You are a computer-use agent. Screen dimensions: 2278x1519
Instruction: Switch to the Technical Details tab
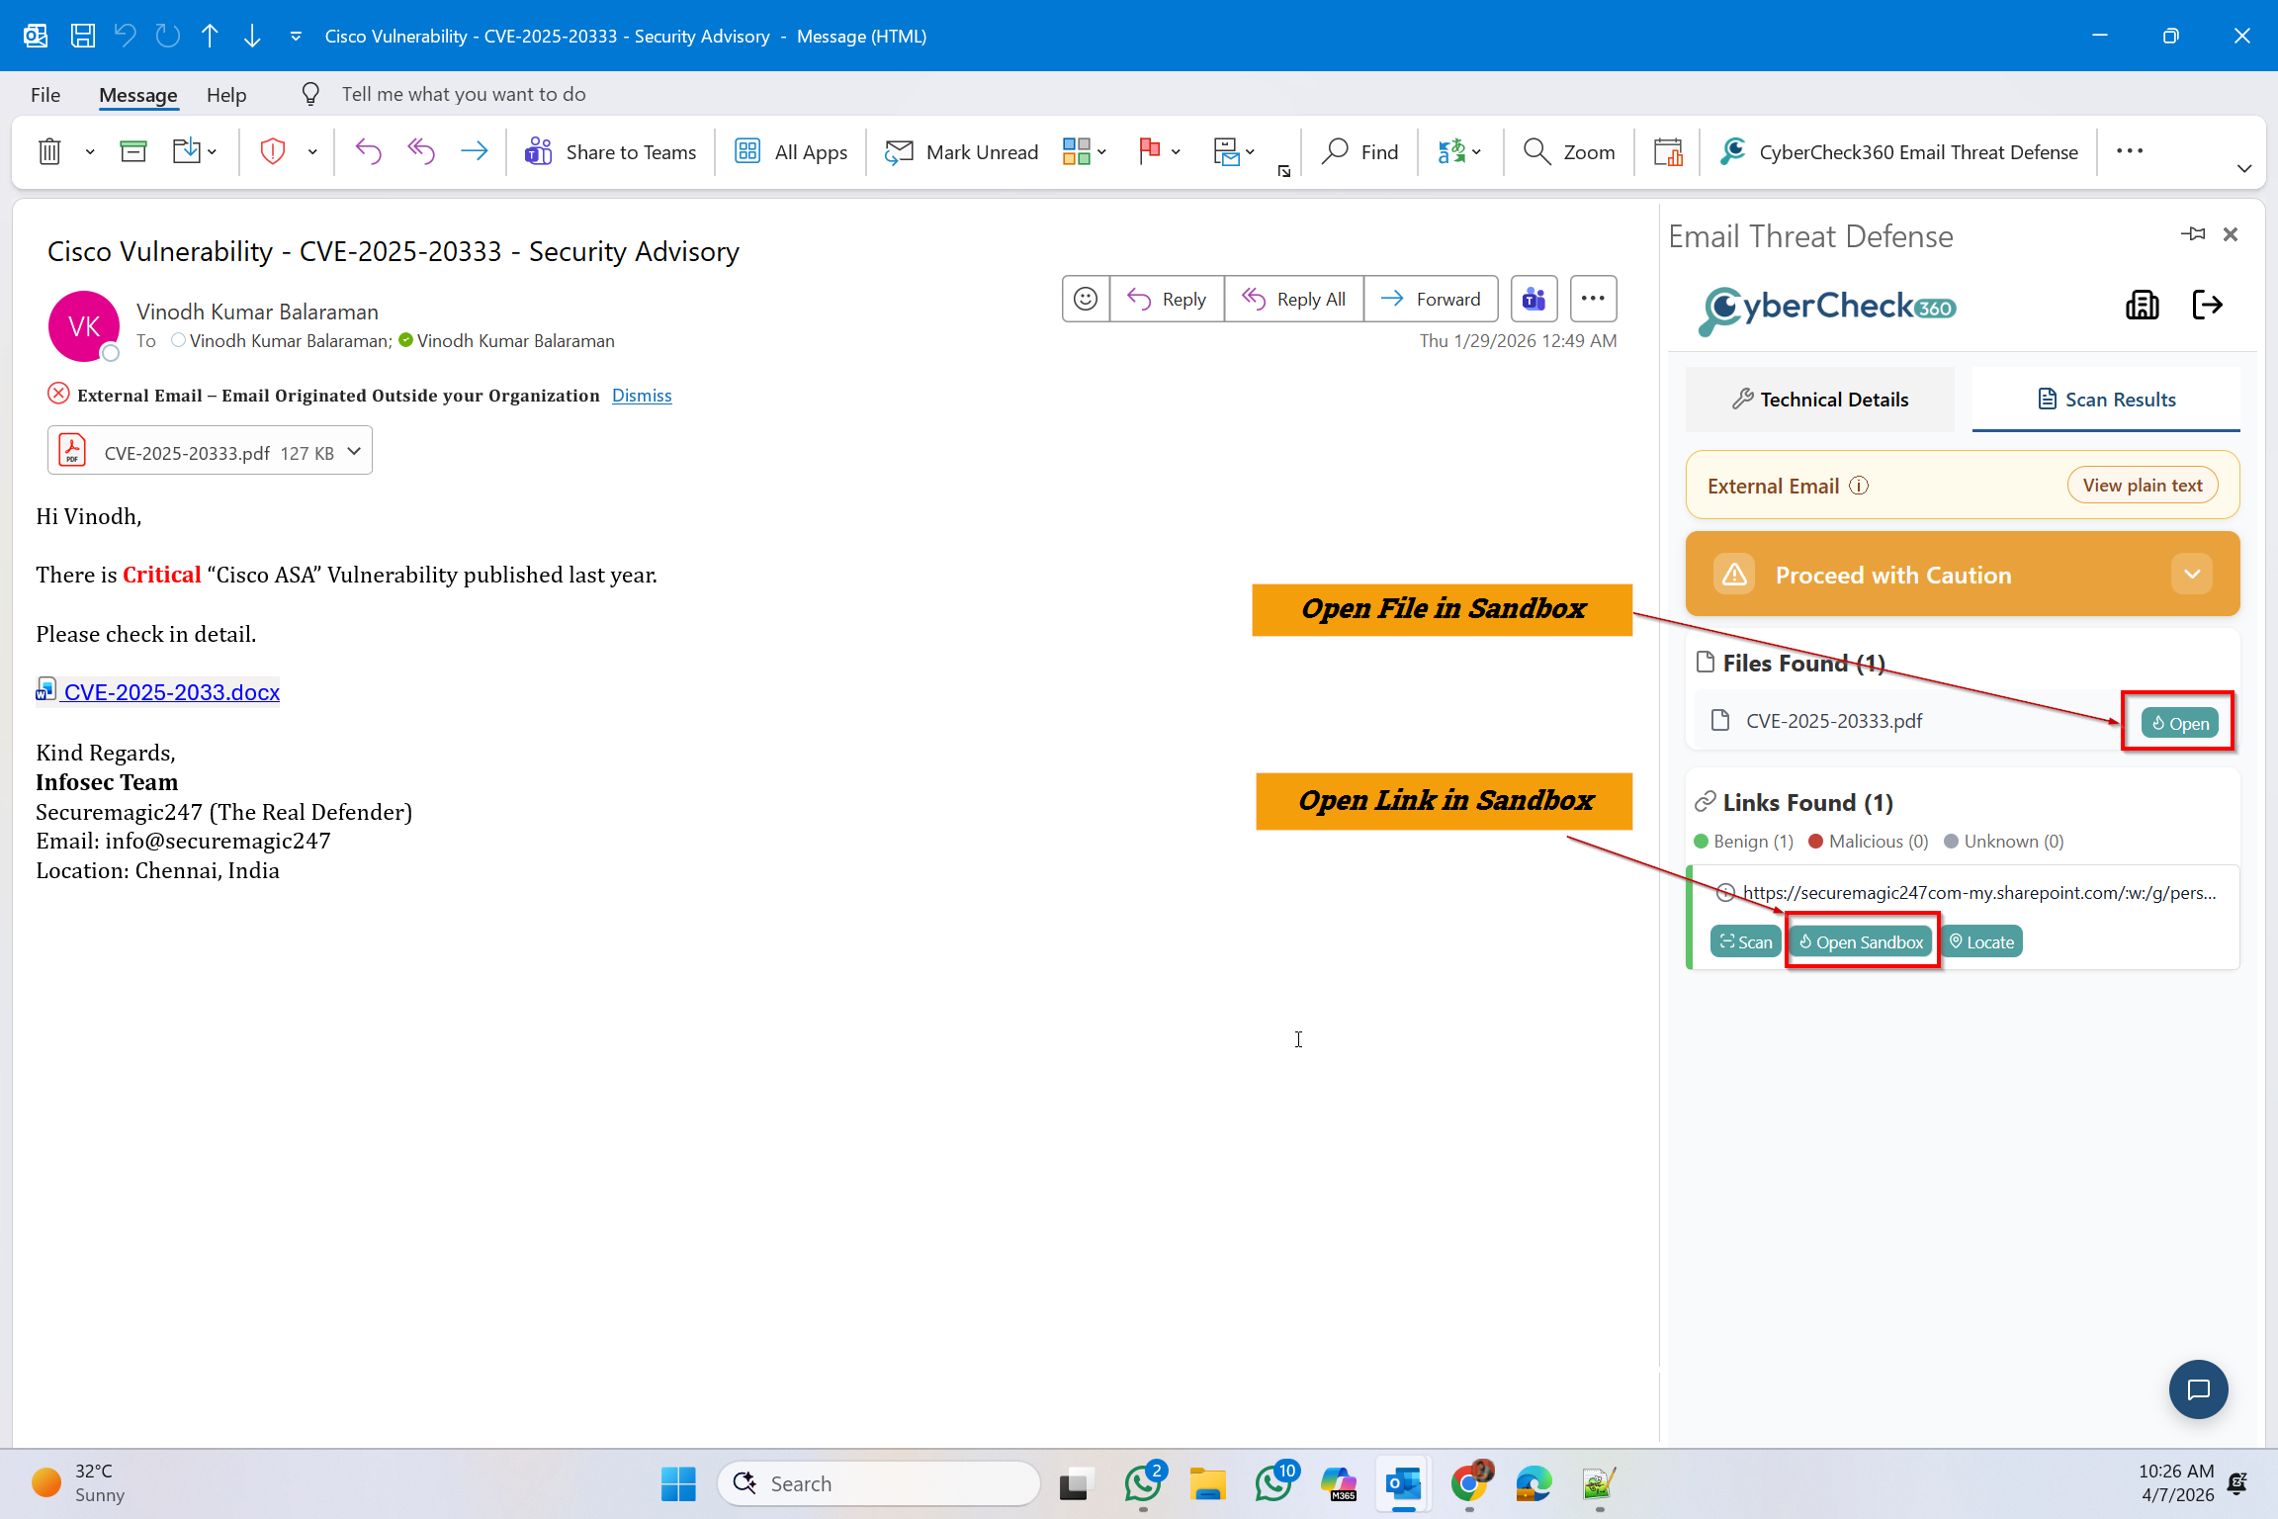tap(1820, 400)
